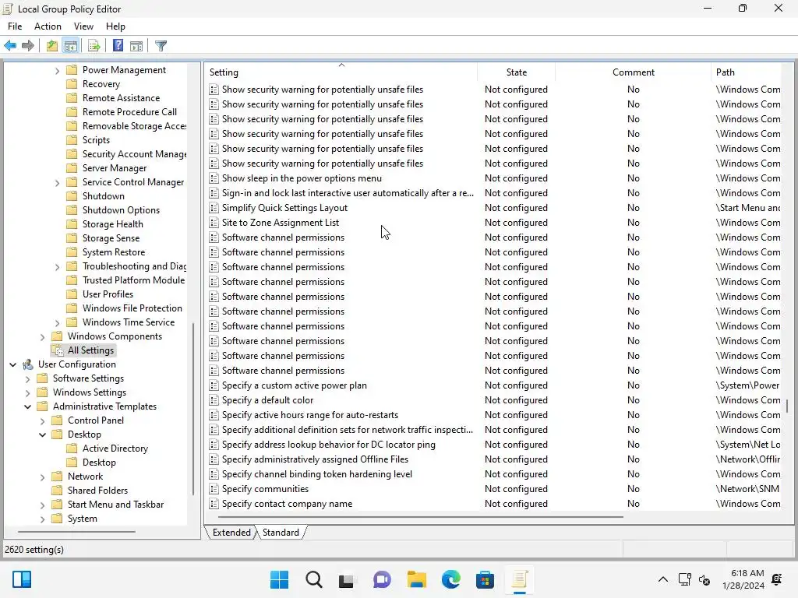The height and width of the screenshot is (598, 798).
Task: Open the Action menu
Action: 48,26
